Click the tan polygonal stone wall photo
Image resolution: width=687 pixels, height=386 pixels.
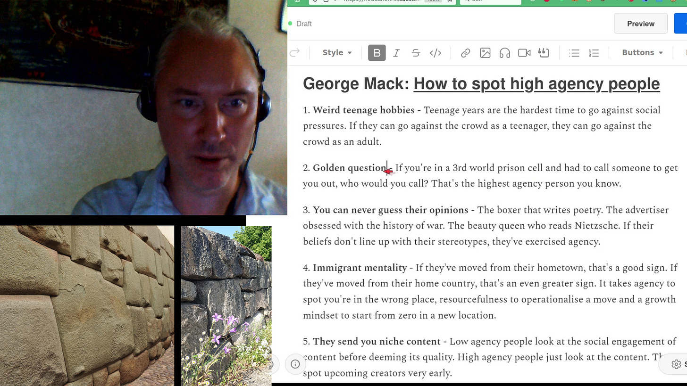(87, 305)
